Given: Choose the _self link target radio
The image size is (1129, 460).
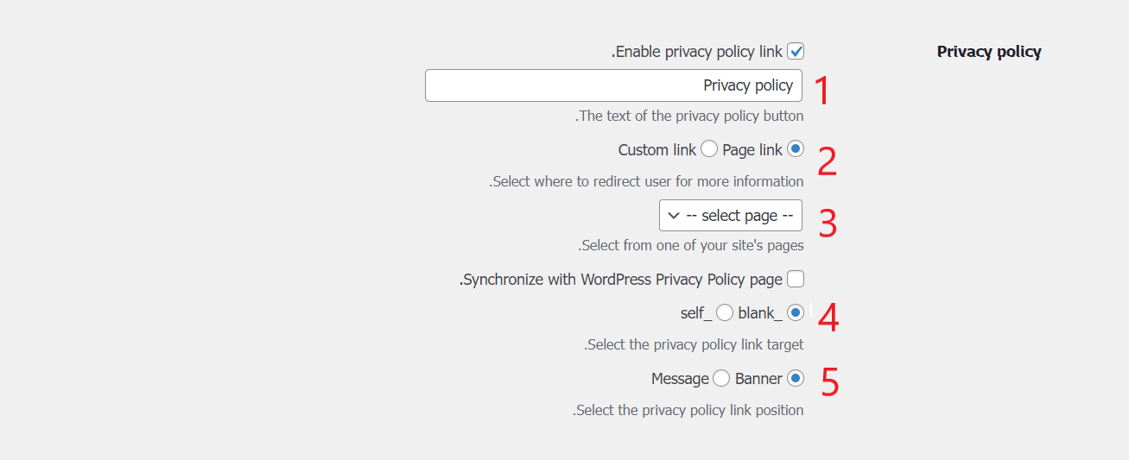Looking at the screenshot, I should point(725,312).
